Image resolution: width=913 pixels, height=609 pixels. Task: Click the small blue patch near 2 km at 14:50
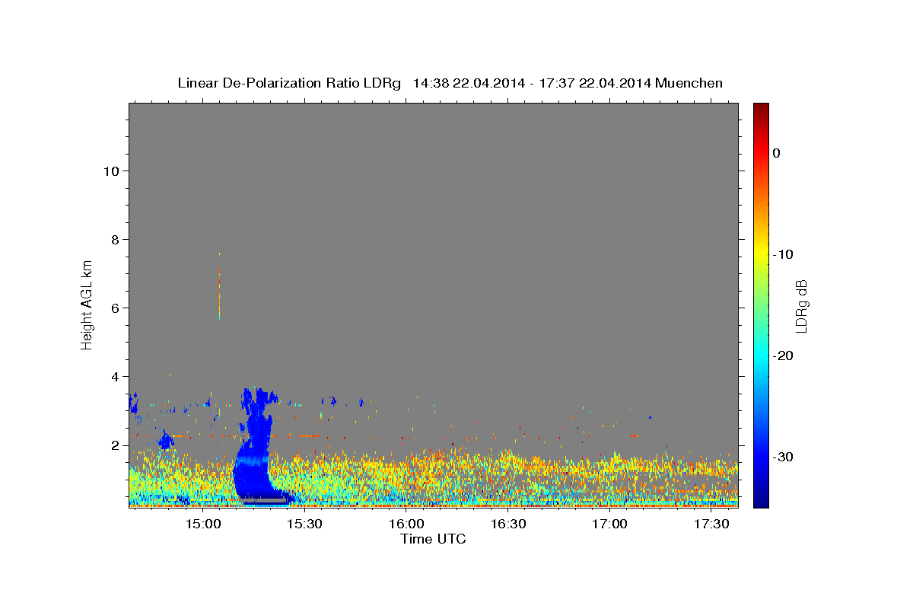click(x=166, y=439)
